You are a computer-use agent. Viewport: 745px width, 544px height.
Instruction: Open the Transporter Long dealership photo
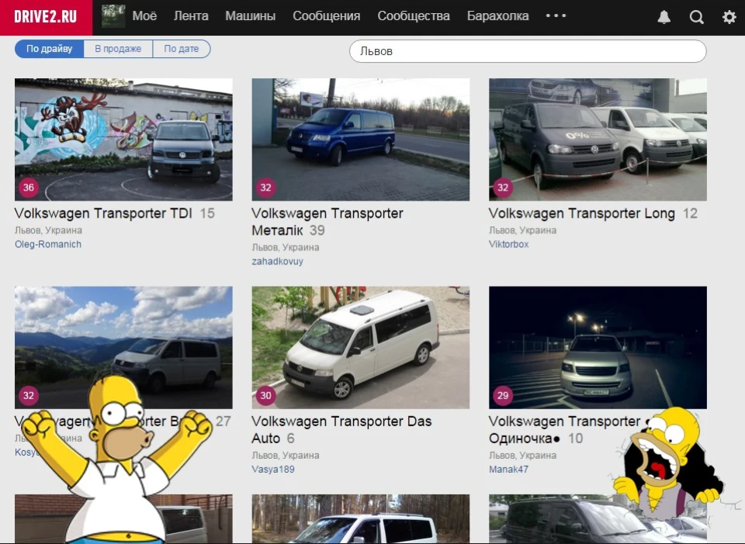point(598,139)
